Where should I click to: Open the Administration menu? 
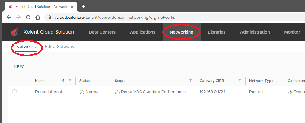[255, 32]
